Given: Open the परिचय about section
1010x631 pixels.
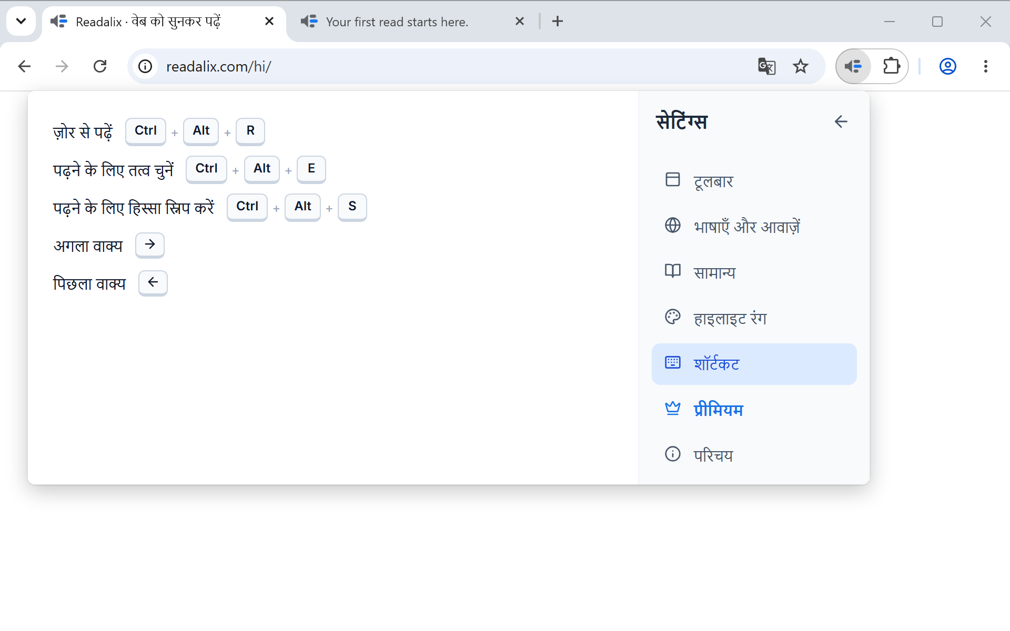Looking at the screenshot, I should (x=754, y=455).
